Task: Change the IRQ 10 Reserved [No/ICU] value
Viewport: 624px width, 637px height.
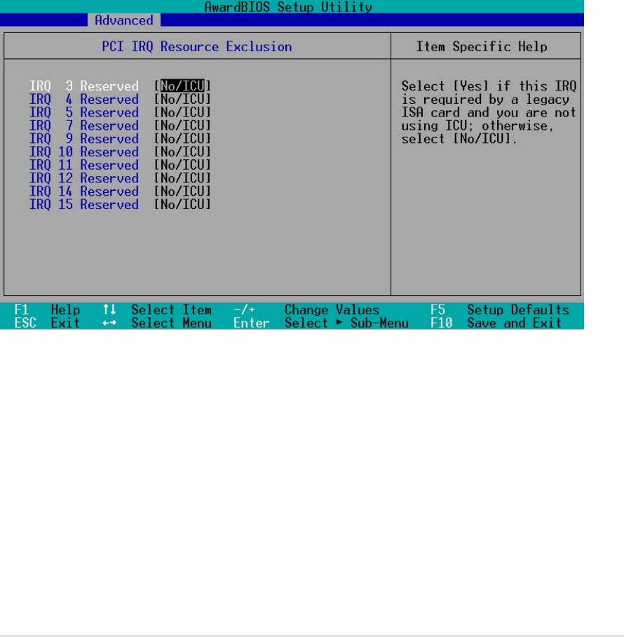Action: click(x=182, y=152)
